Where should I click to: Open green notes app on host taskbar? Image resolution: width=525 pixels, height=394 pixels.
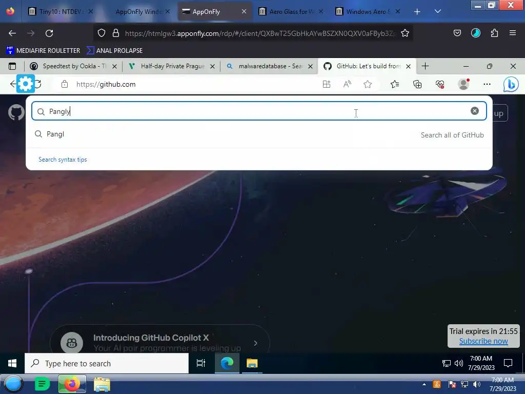click(43, 384)
